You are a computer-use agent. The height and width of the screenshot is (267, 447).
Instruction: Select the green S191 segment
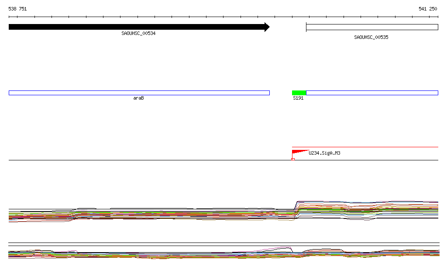point(299,93)
